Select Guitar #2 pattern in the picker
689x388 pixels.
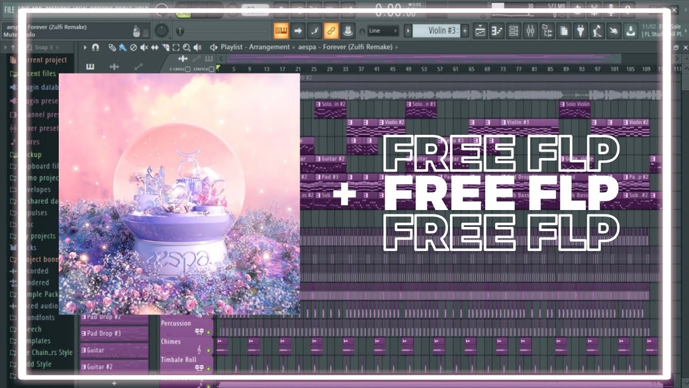tap(114, 367)
